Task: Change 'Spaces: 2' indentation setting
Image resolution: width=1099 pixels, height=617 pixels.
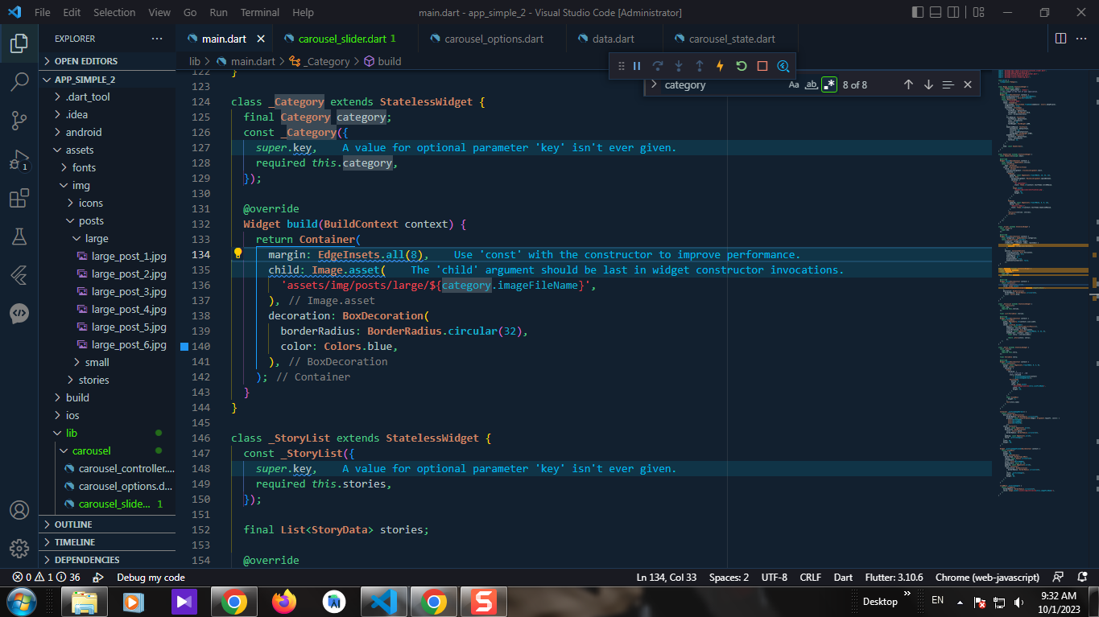Action: click(729, 577)
